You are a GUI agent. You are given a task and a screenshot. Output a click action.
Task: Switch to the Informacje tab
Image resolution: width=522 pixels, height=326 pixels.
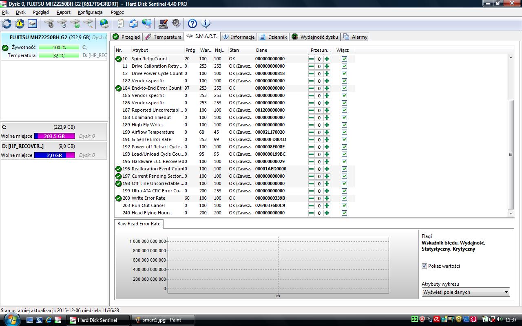point(239,37)
